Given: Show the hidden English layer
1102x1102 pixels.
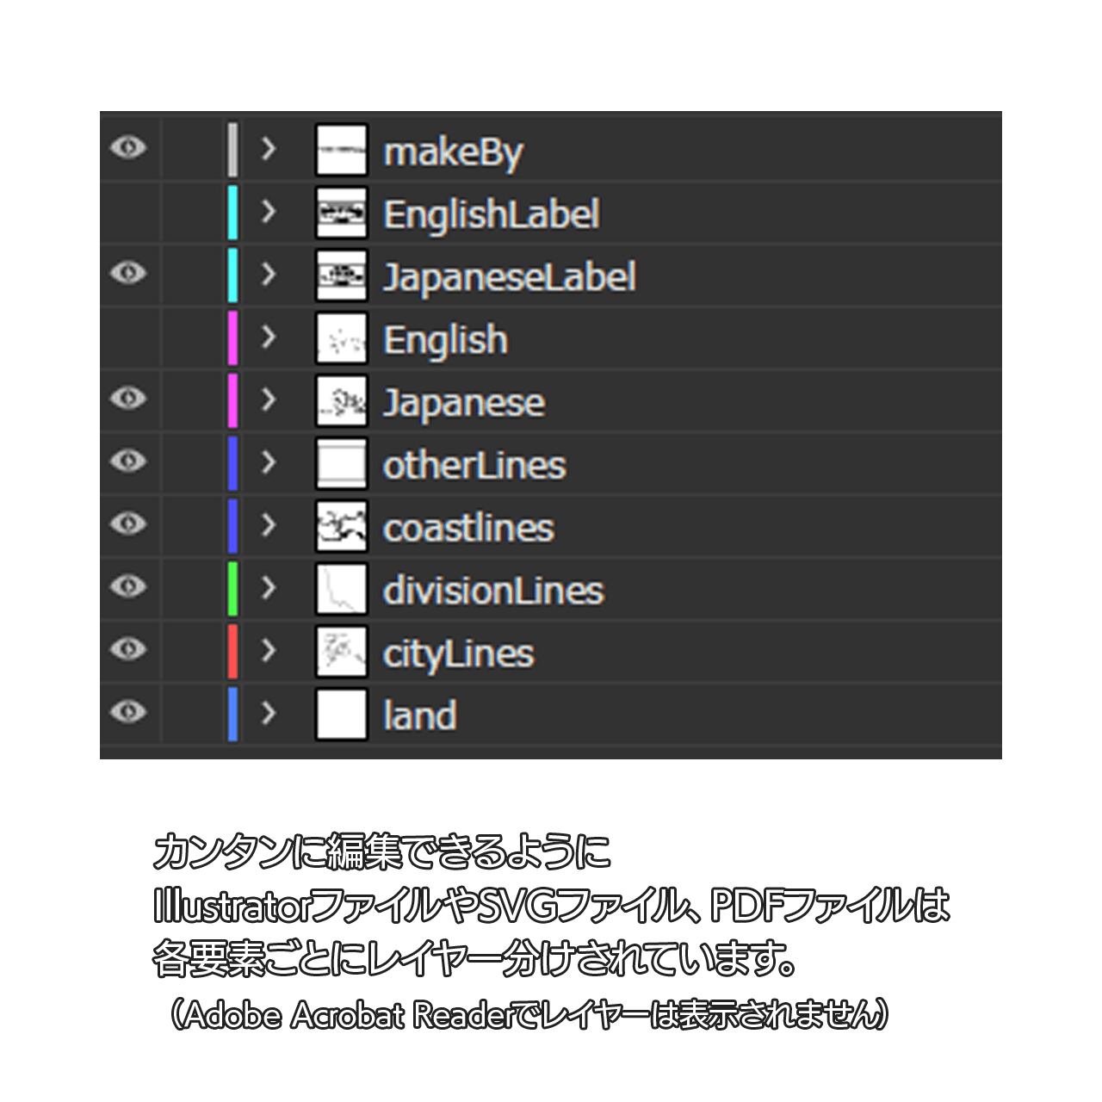Looking at the screenshot, I should 128,337.
